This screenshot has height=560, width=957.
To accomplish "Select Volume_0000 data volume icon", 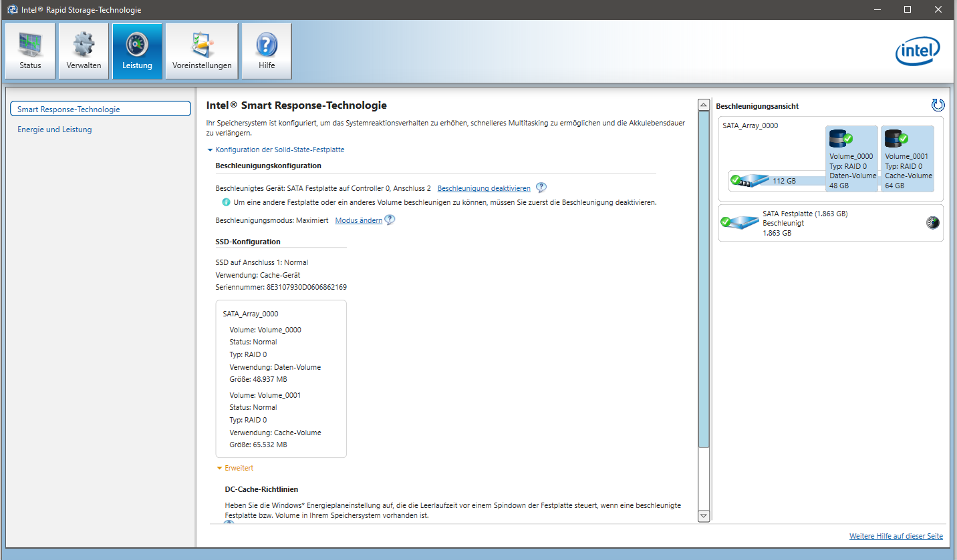I will click(841, 137).
